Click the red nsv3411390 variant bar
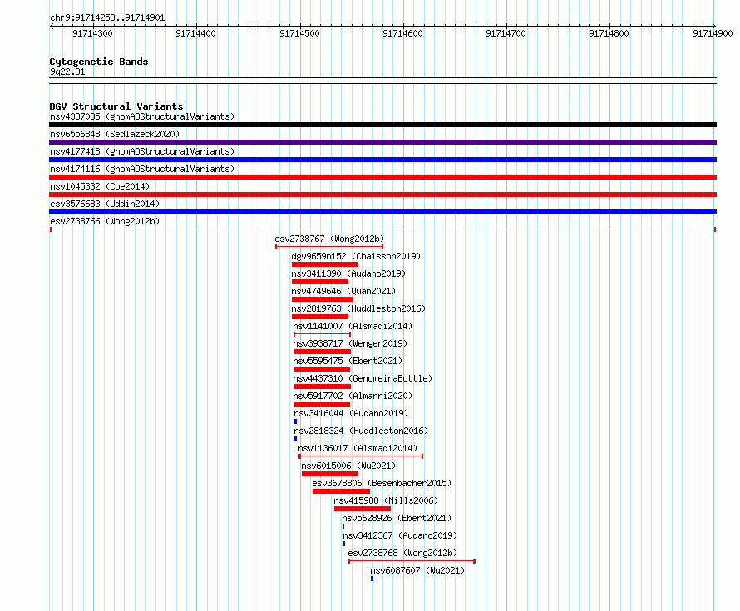Image resolution: width=740 pixels, height=611 pixels. (320, 282)
